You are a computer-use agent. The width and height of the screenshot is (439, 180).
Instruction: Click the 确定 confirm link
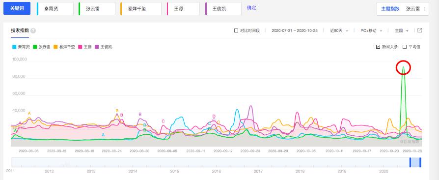pyautogui.click(x=251, y=8)
